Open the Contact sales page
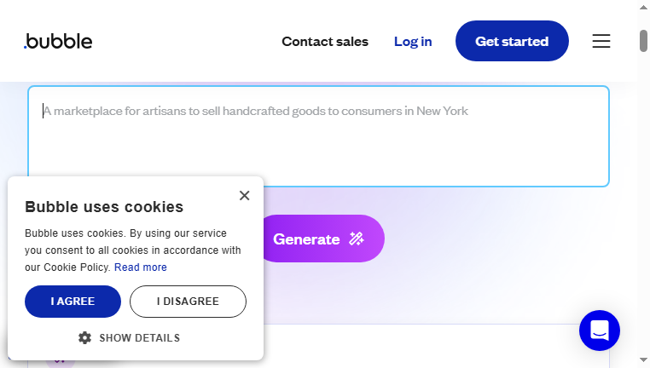 325,42
